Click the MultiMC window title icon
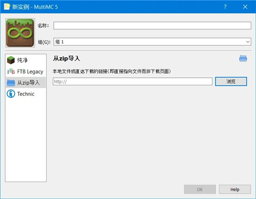The image size is (256, 199). 7,7
